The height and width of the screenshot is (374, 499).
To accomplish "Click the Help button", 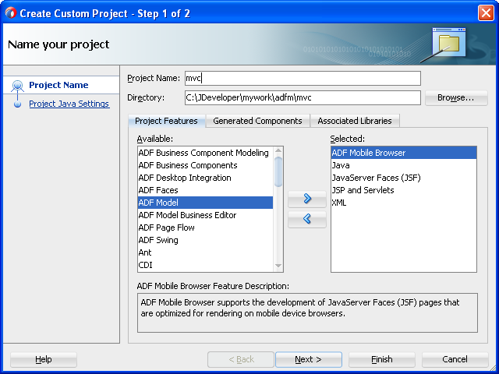I will point(44,360).
